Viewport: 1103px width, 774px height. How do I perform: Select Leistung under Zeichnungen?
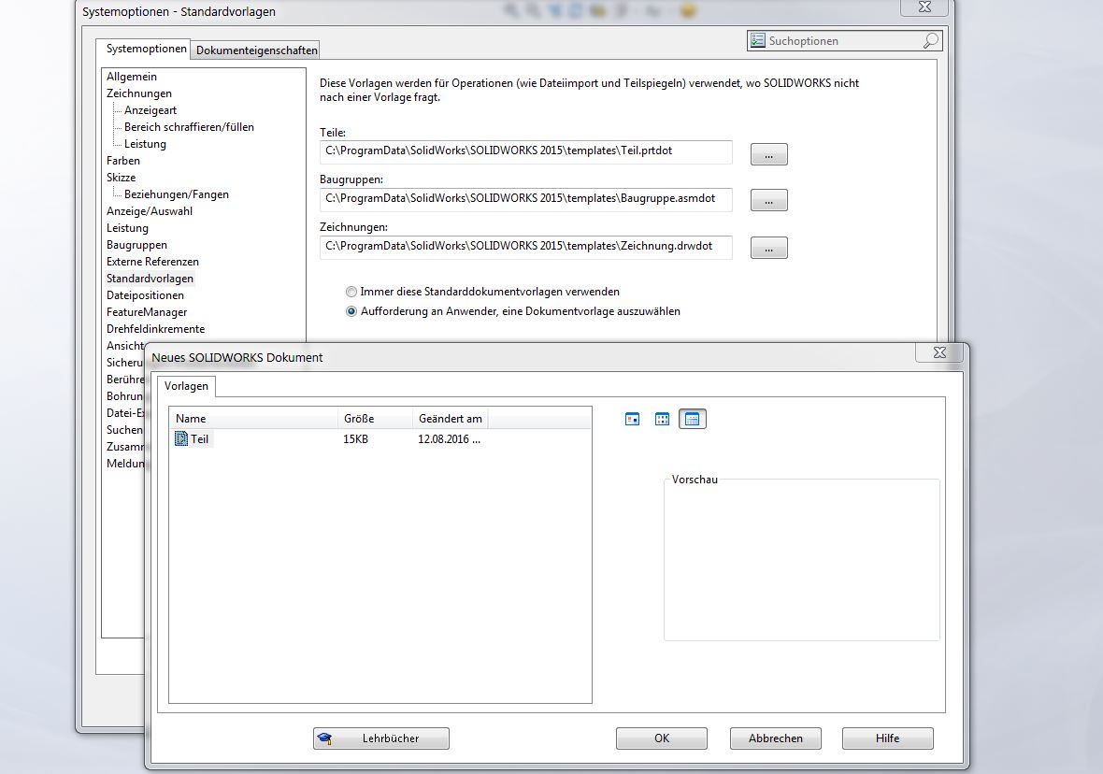145,144
